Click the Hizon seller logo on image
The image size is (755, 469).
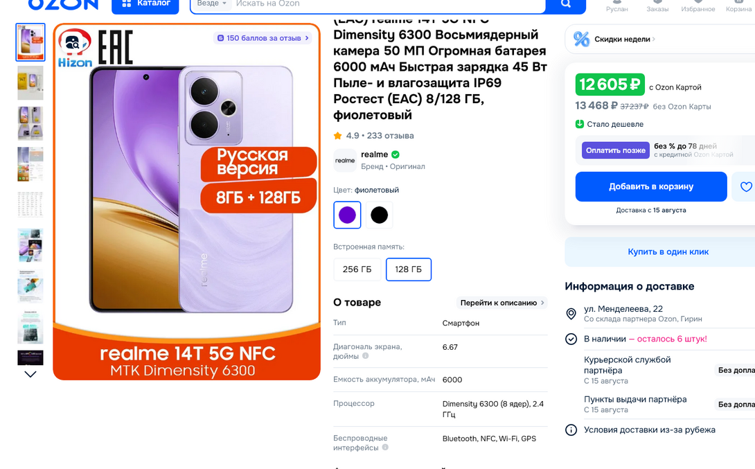(x=75, y=48)
